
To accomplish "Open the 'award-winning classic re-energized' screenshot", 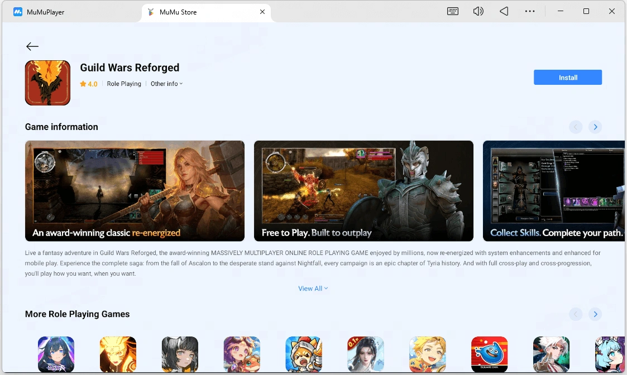I will 135,191.
